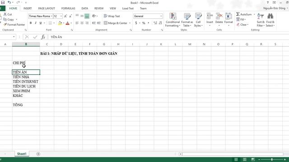Select the Sheet1 tab
The height and width of the screenshot is (162, 289).
point(22,154)
